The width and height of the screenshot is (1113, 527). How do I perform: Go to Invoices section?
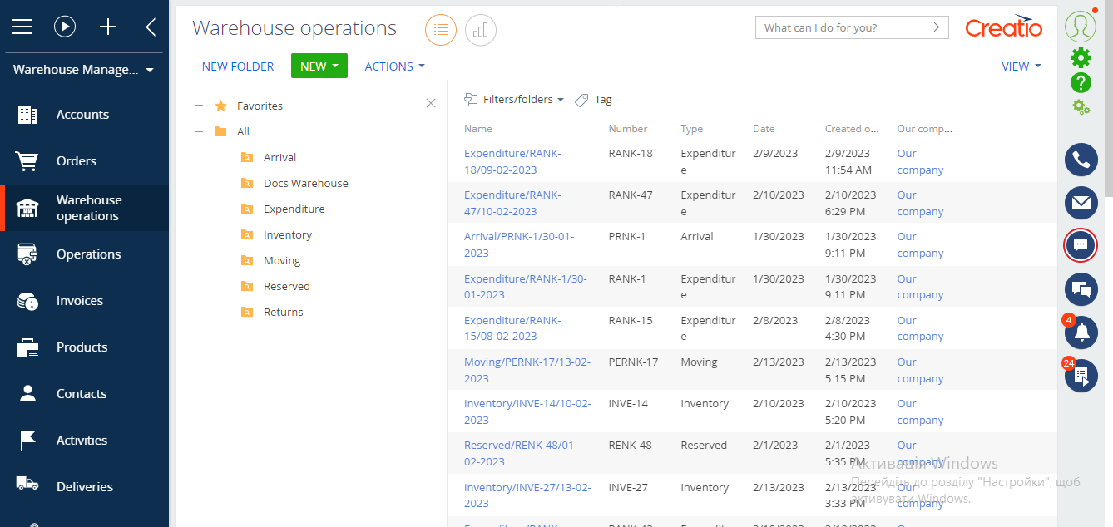pos(80,301)
